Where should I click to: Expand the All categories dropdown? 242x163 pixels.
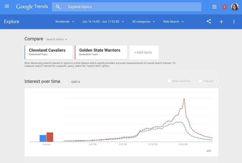[143, 22]
